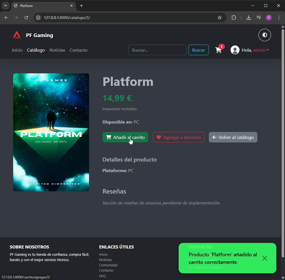Viewport: 285px width, 280px height.
Task: Open browser extensions puzzle icon
Action: coord(234,18)
